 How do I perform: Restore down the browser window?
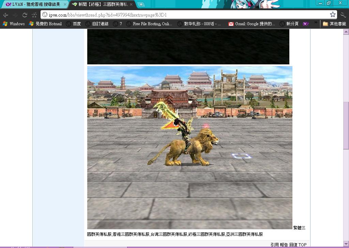click(x=329, y=3)
